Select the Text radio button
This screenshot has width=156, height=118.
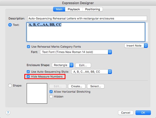point(10,25)
